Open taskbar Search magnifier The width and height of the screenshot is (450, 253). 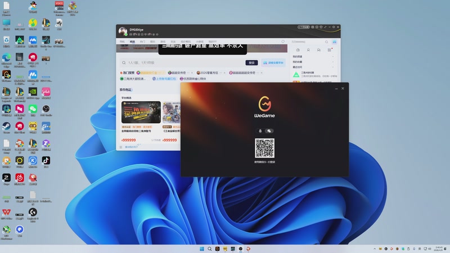(x=209, y=249)
